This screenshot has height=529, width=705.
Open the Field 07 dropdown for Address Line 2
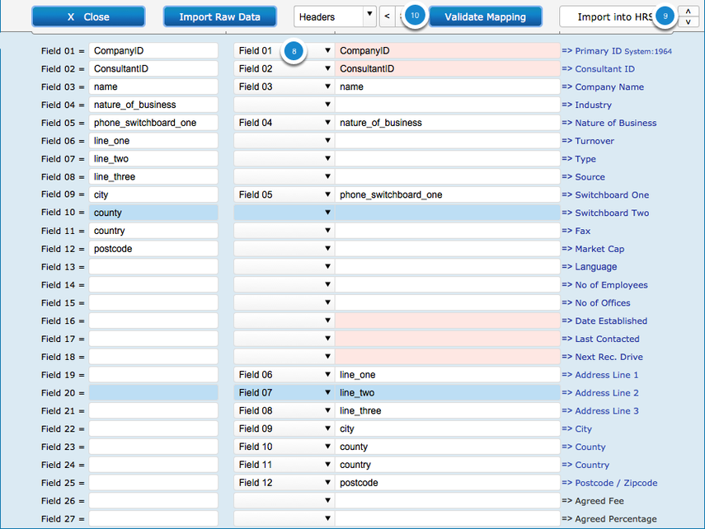pyautogui.click(x=284, y=393)
